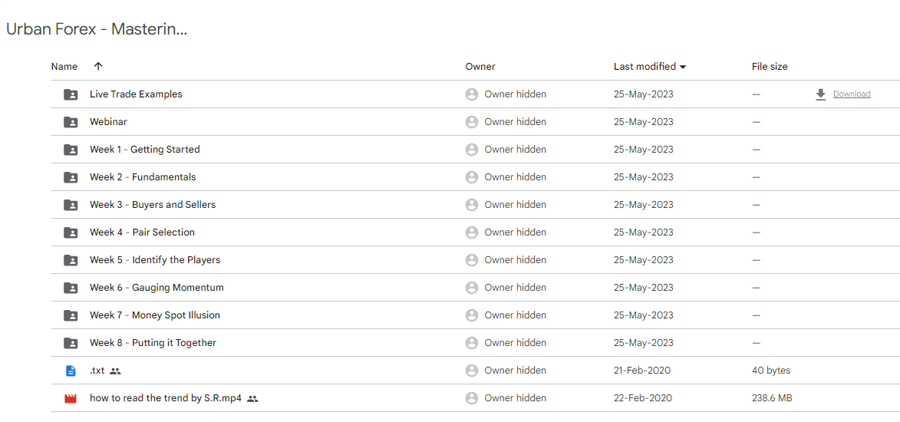This screenshot has height=422, width=900.
Task: Click the Live Trade Examples shared folder icon
Action: click(71, 94)
